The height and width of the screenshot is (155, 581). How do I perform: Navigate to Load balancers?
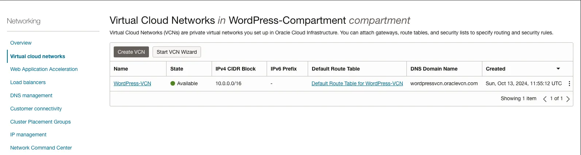pos(28,82)
